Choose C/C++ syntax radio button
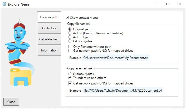Viewport: 186px width, 109px height. pos(70,41)
